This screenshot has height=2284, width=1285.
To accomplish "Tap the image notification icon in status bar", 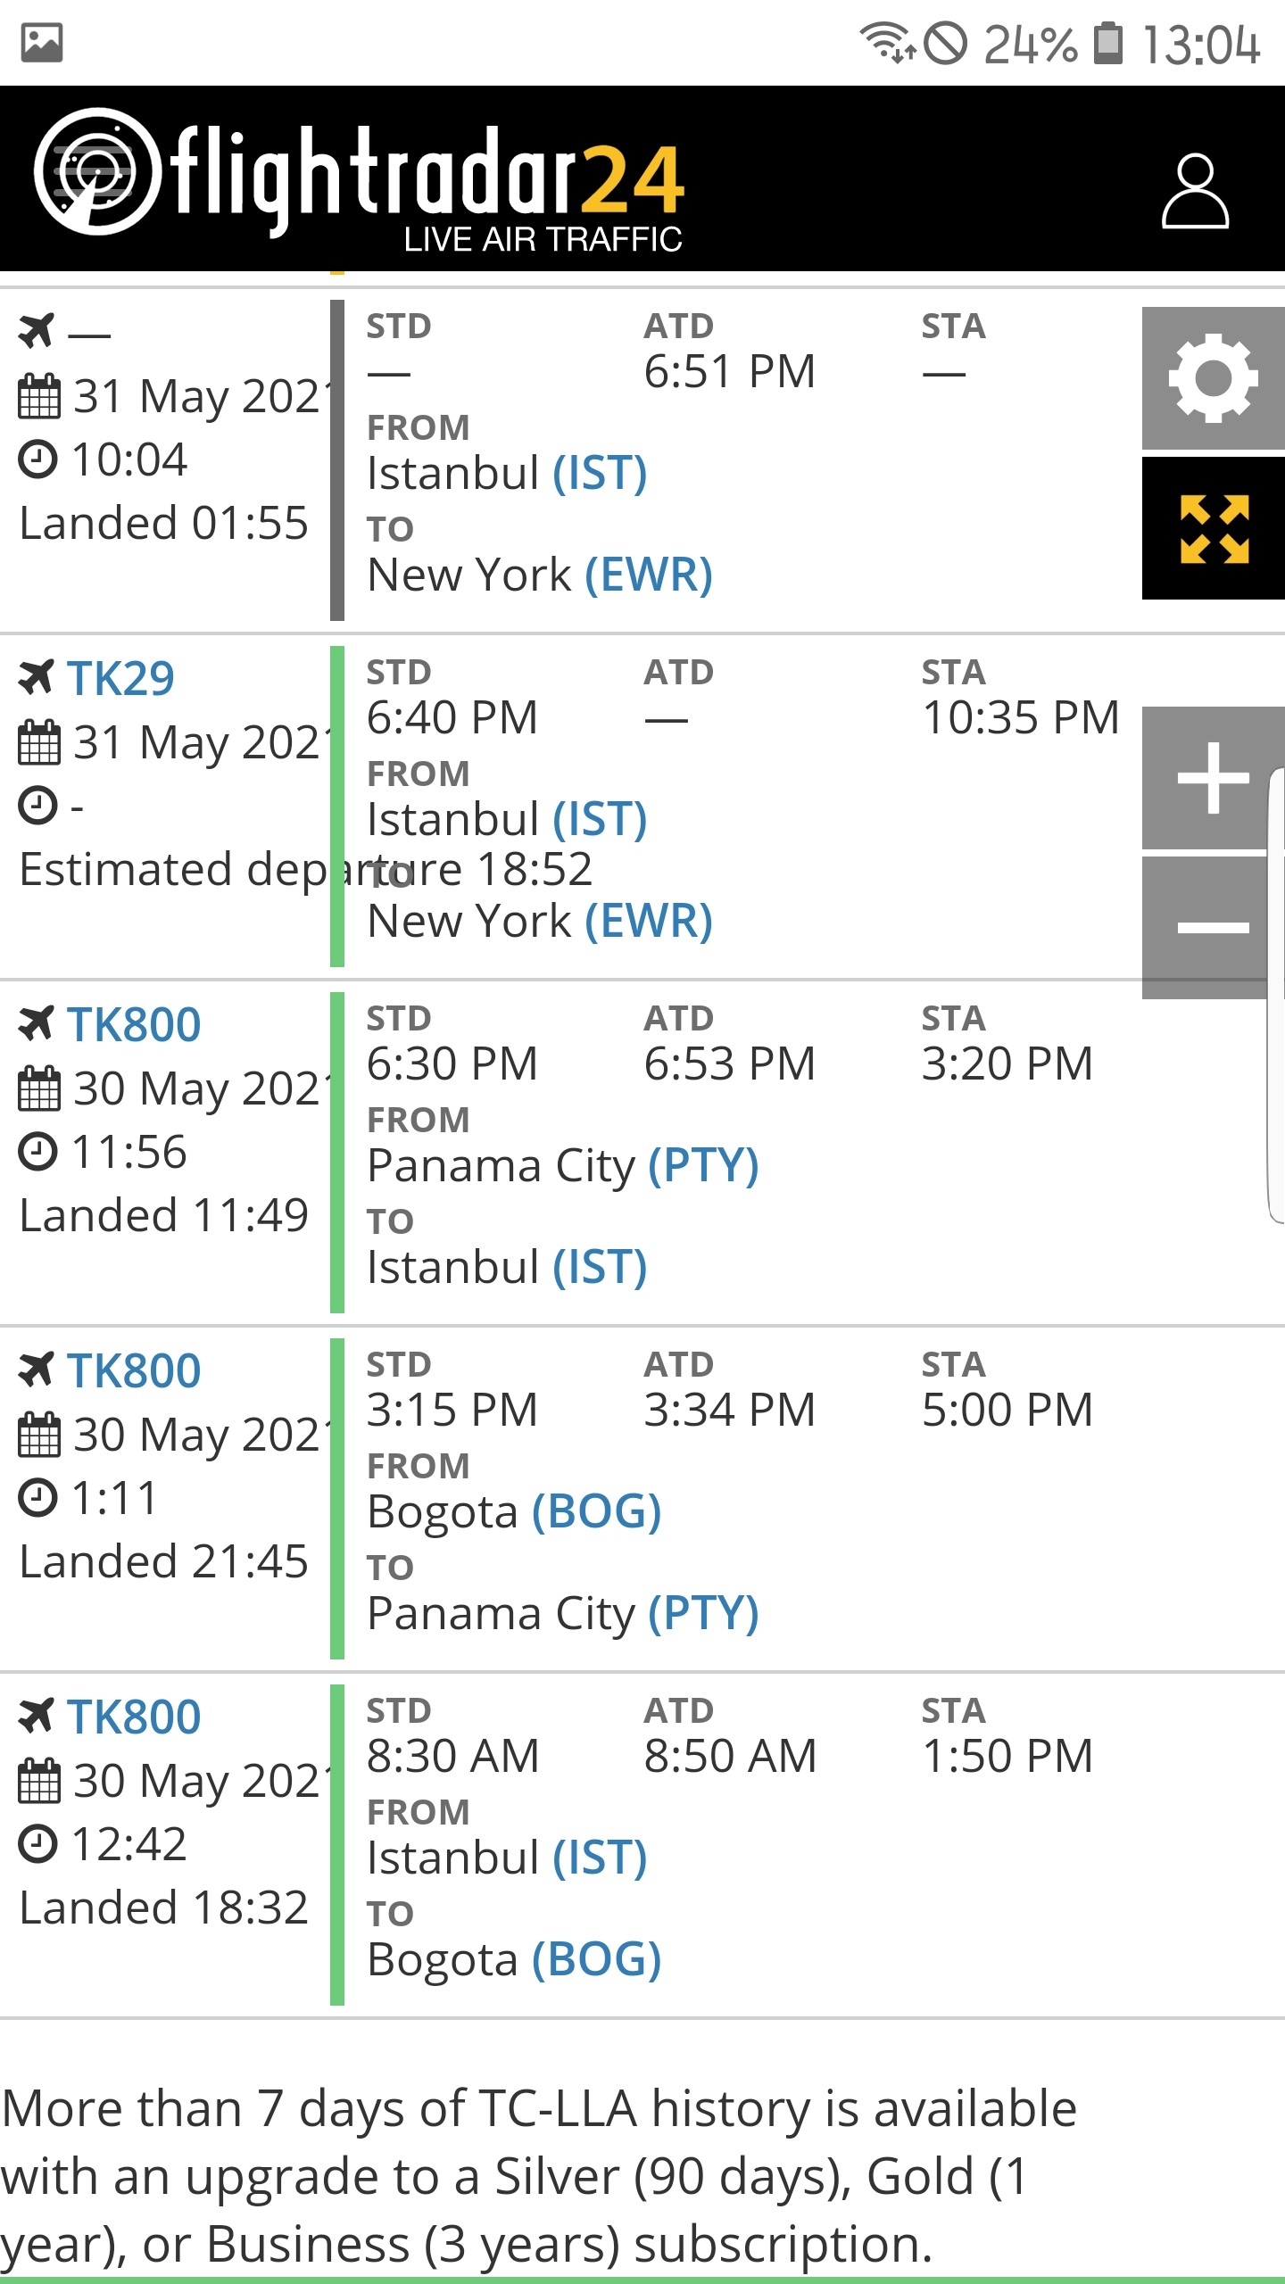I will coord(42,43).
